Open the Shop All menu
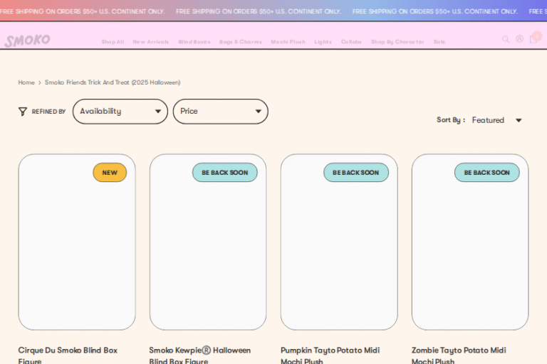Screen dimensions: 547x364 pos(113,42)
